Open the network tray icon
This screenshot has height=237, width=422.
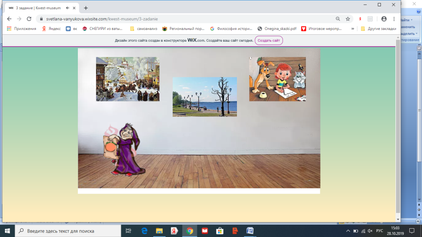coord(363,231)
